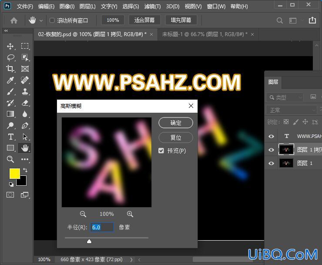Expand the status bar info arrow
The height and width of the screenshot is (265, 322).
pos(131,260)
